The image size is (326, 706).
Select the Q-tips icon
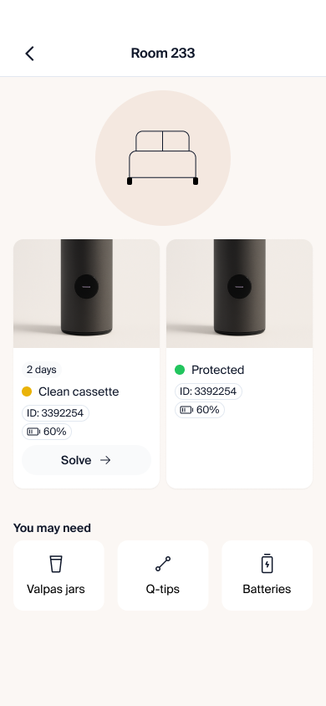pos(163,564)
